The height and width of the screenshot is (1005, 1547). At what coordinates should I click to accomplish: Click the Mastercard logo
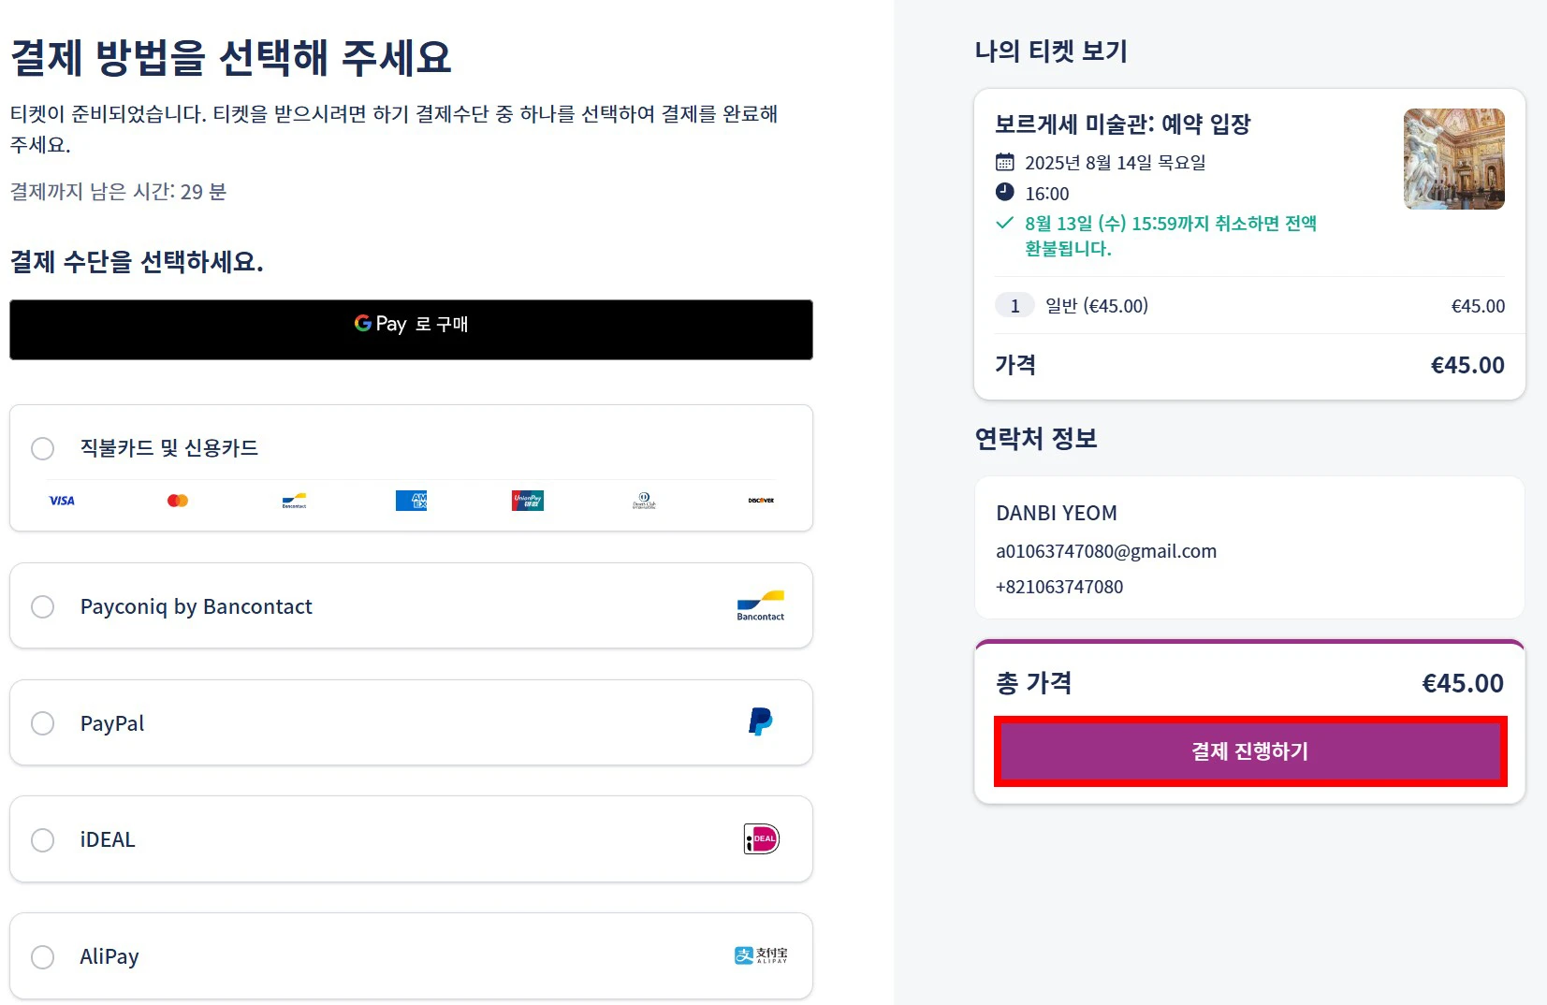[x=178, y=501]
